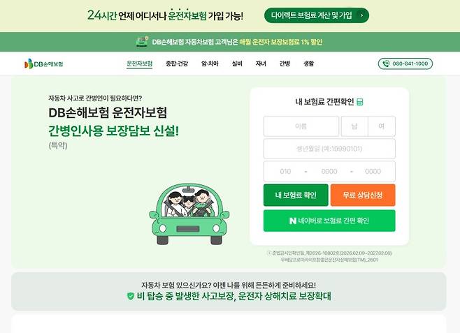Click the 내 보험료 확인 button
Viewport: 460px width, 333px height.
[296, 195]
